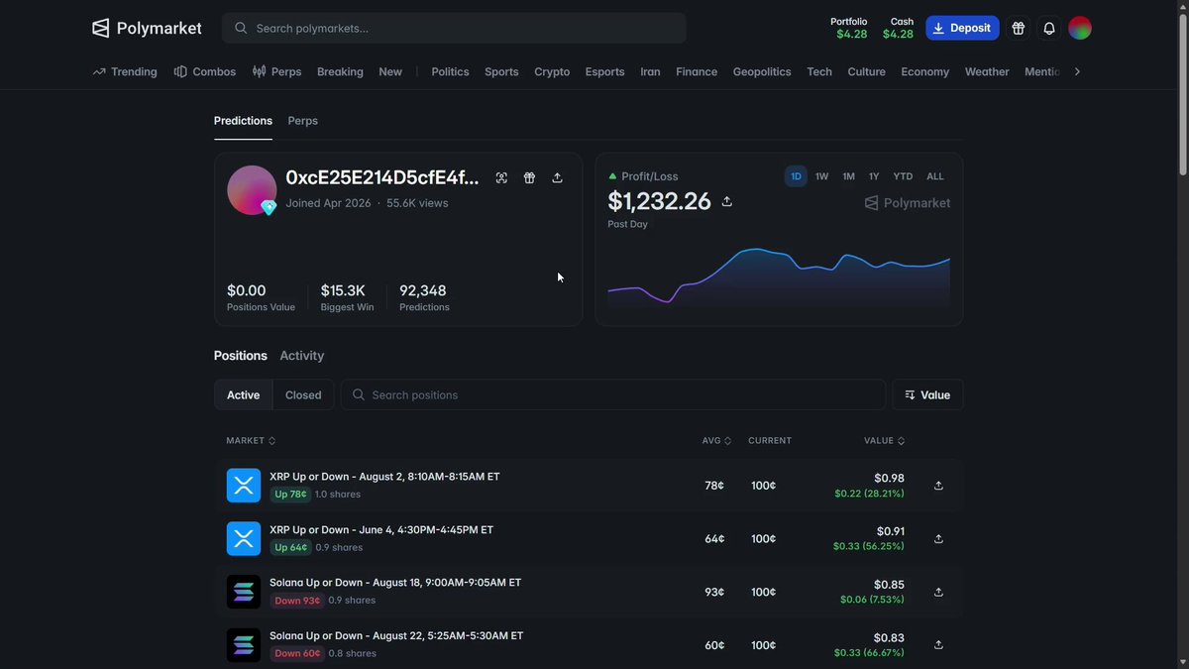Select the ALL profit/loss range
1189x669 pixels.
coord(935,176)
